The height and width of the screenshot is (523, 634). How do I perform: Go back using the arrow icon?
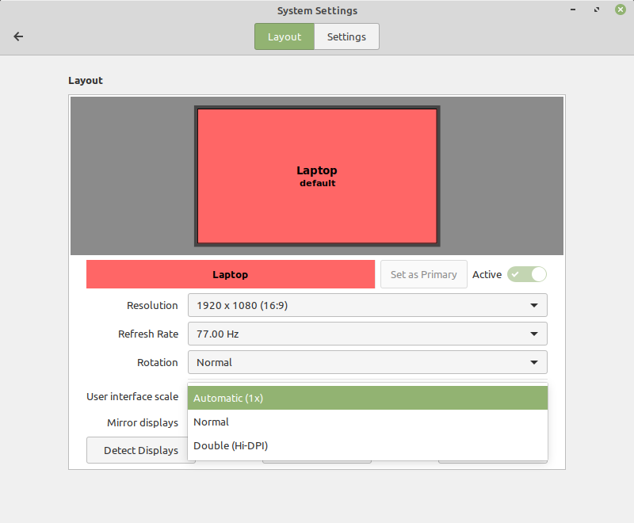[x=18, y=36]
